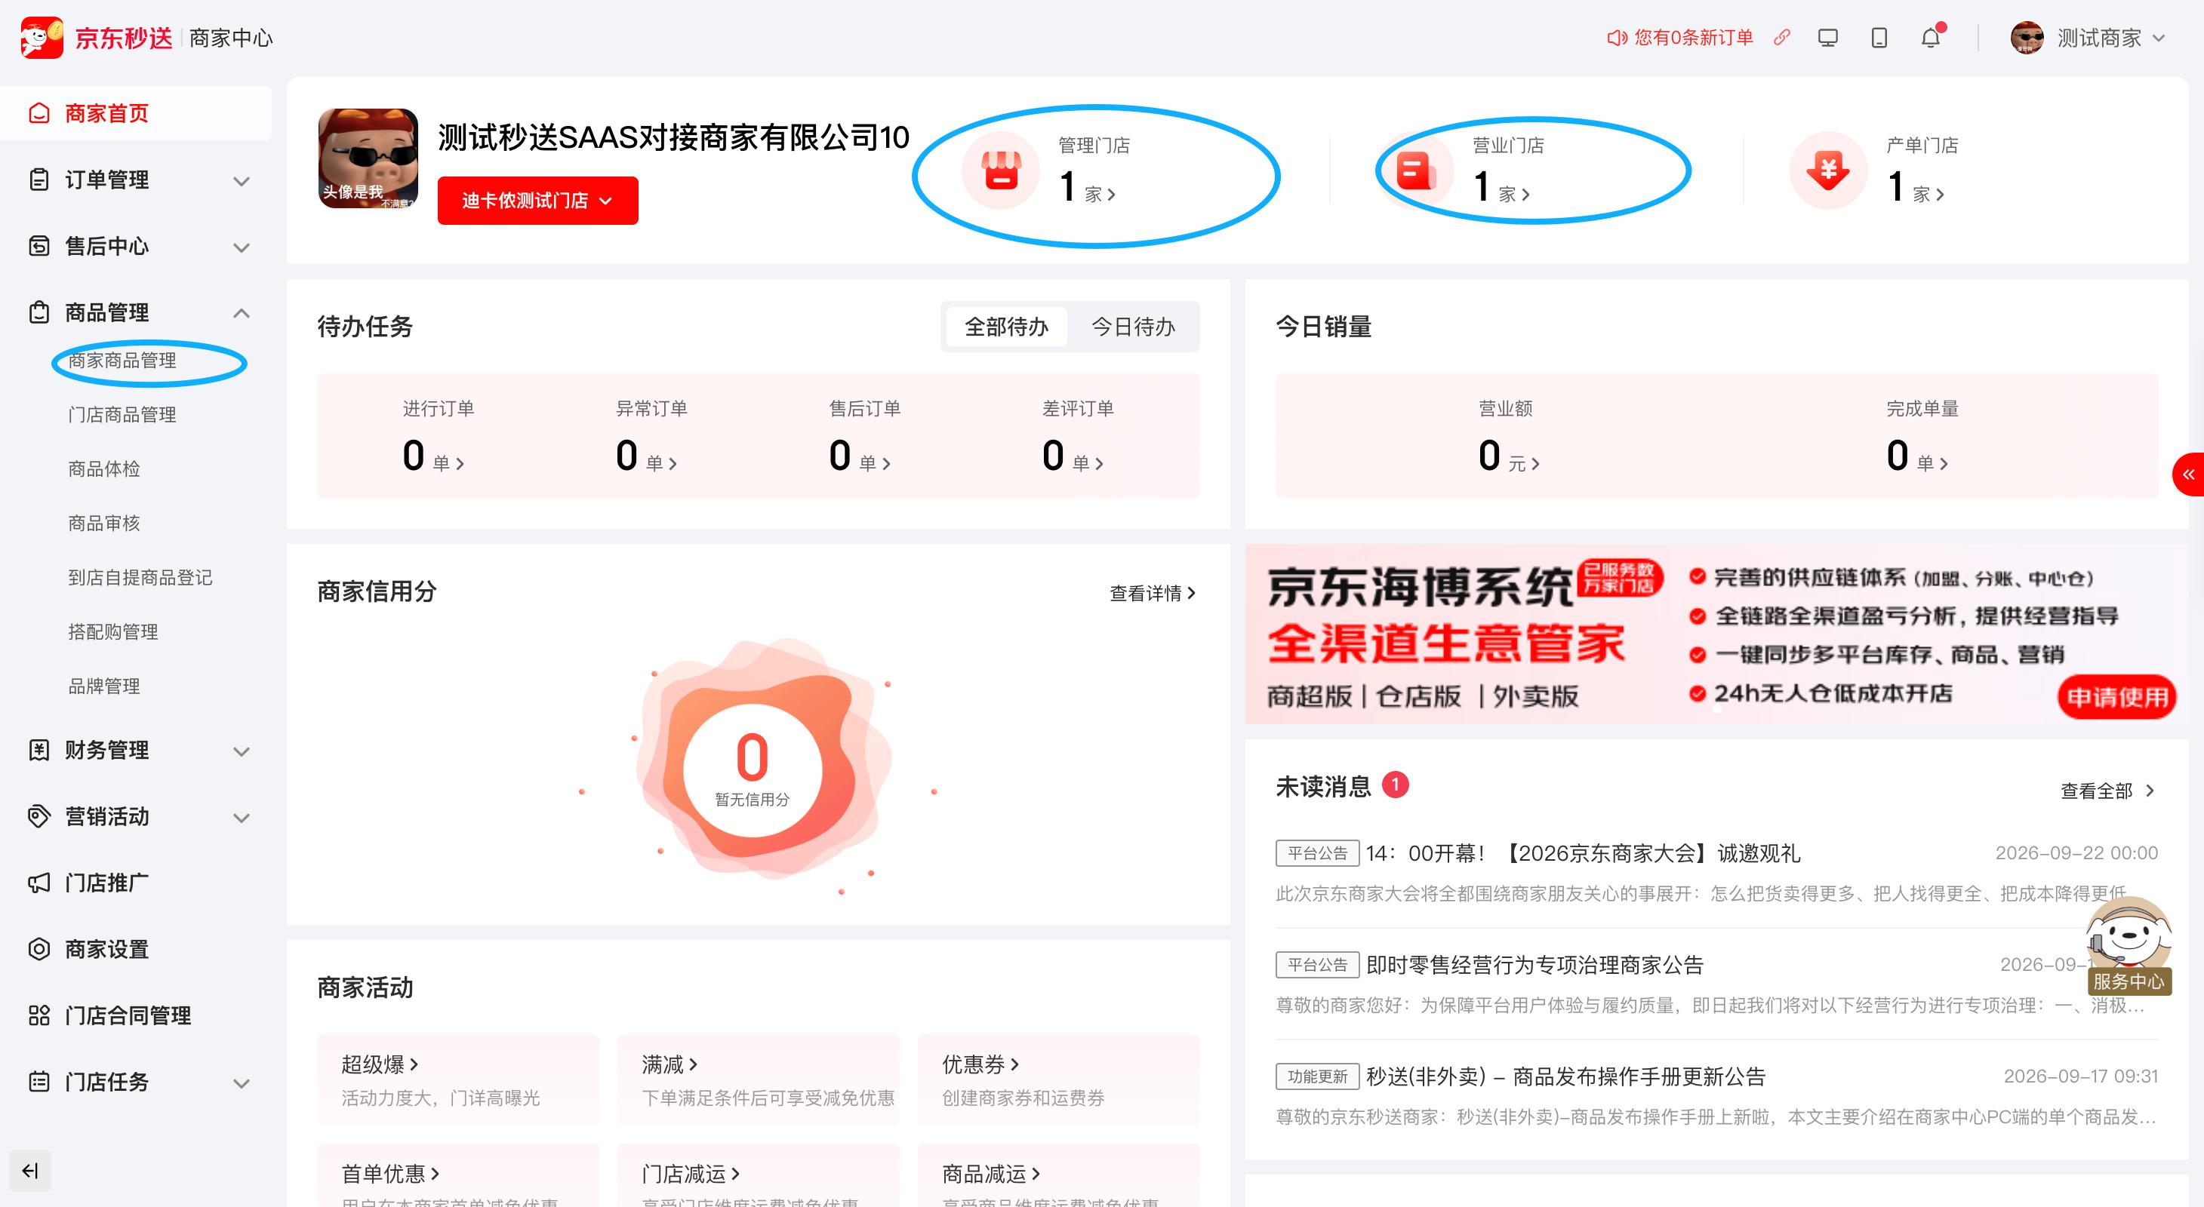The width and height of the screenshot is (2204, 1207).
Task: Click the 商家设置 gear icon
Action: (39, 949)
